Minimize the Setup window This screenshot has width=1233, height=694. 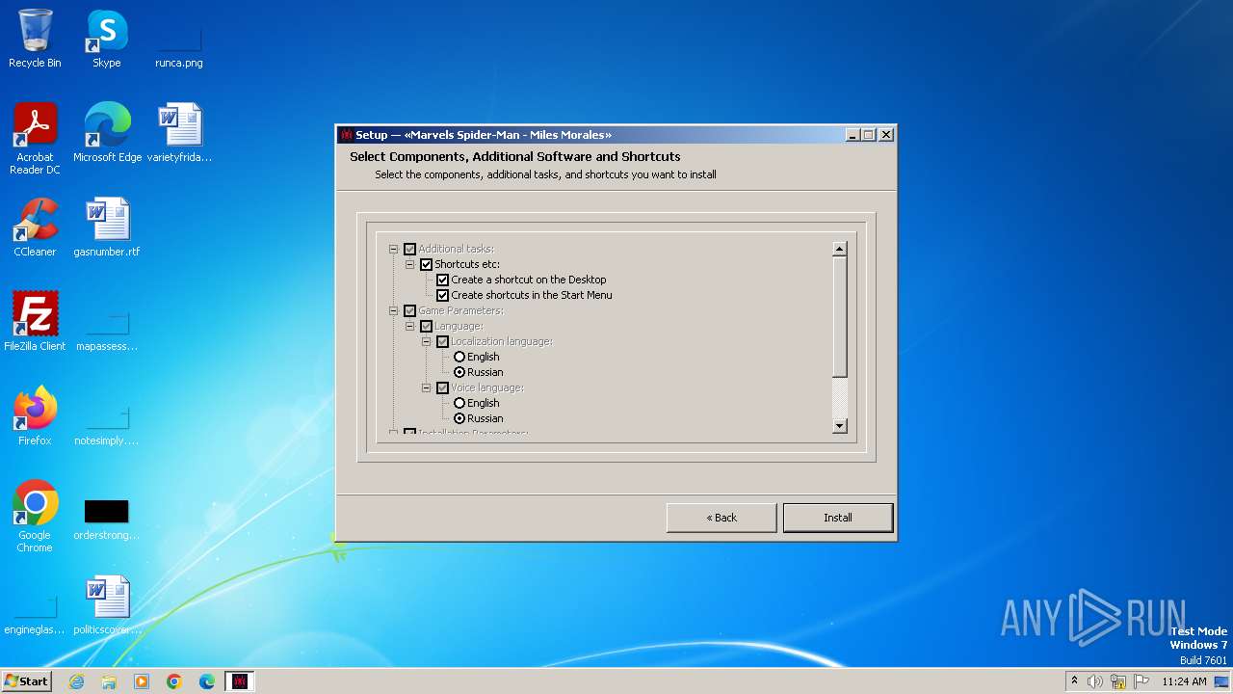pos(853,135)
